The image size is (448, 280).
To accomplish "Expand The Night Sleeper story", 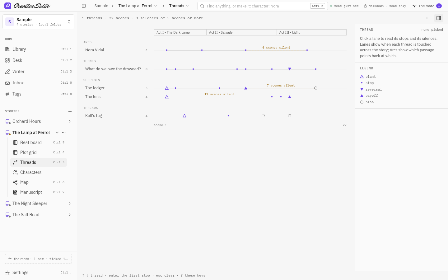I will (70, 203).
